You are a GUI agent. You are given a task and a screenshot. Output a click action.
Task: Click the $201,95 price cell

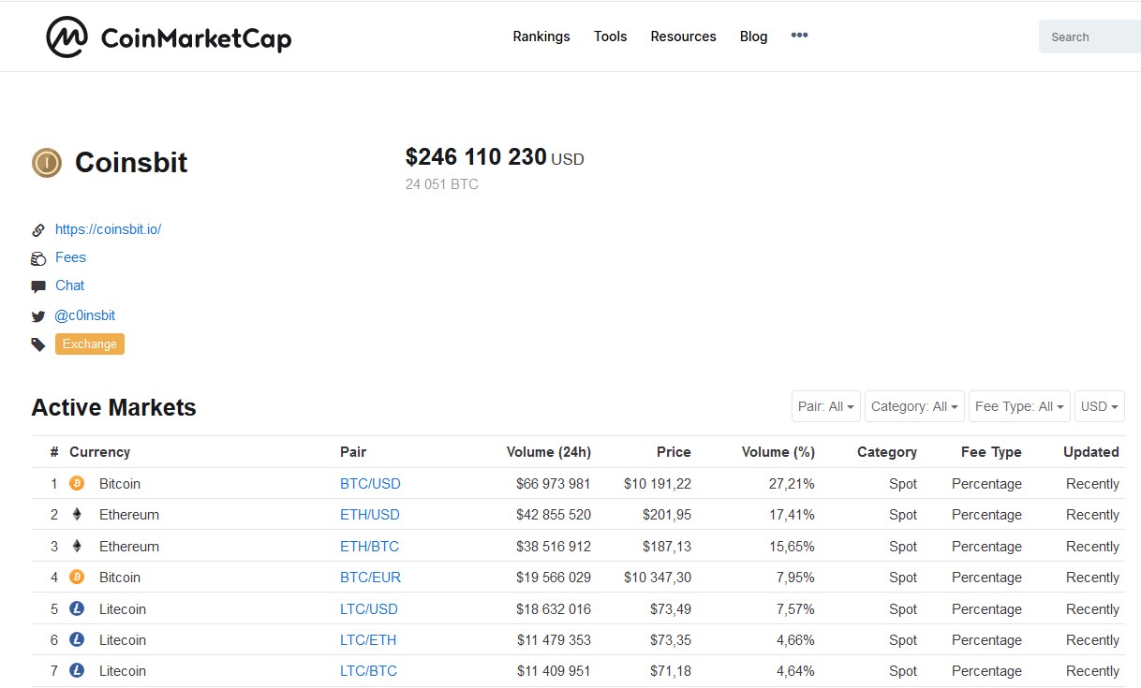pos(667,515)
